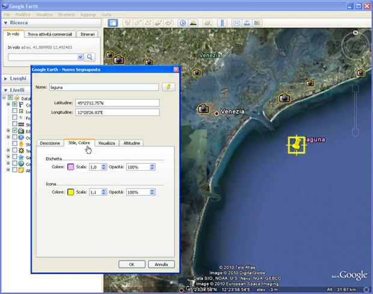This screenshot has height=294, width=373.
Task: Click the yellow pushpin placemark on map
Action: 297,145
